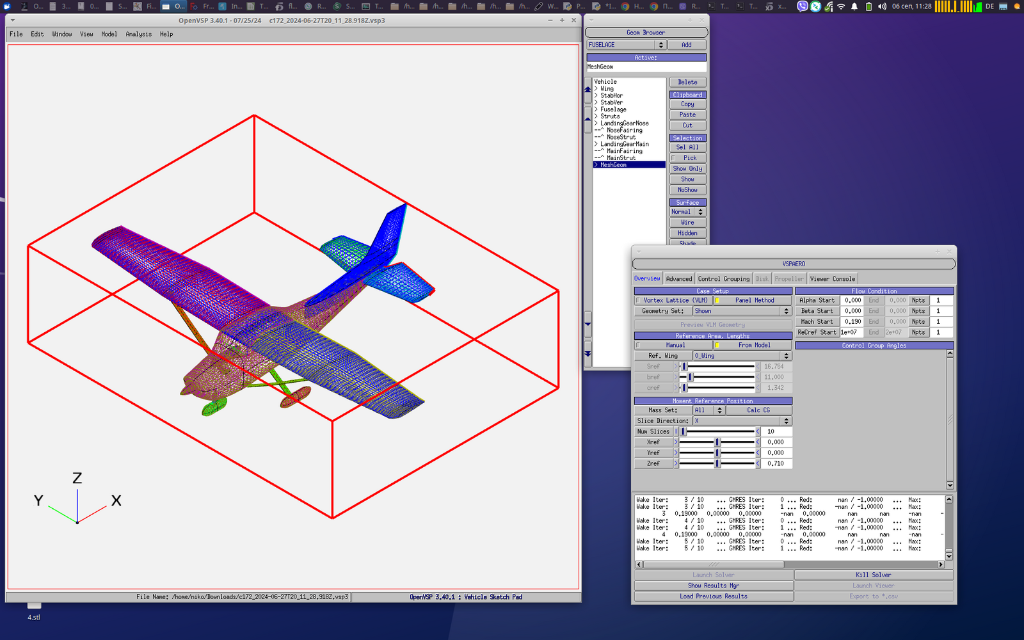Click the Delete button in Geom Browser
Screen dimensions: 1024x640
coord(687,83)
